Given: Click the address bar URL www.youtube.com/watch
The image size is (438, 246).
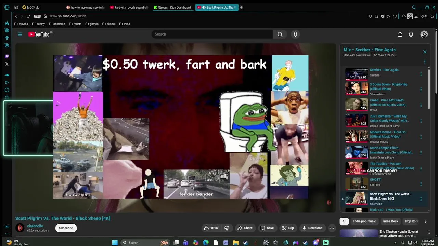Looking at the screenshot, I should click(x=68, y=16).
